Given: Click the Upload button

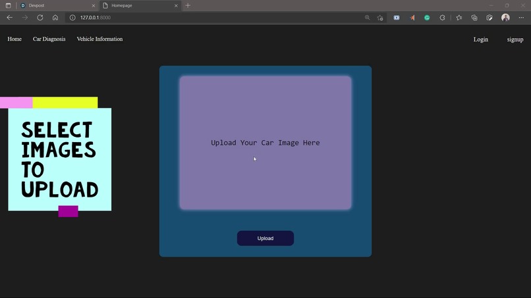Looking at the screenshot, I should point(265,239).
